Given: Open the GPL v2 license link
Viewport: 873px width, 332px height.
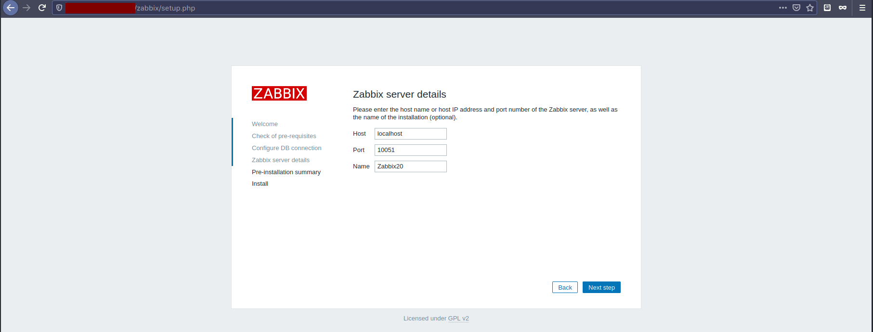Looking at the screenshot, I should click(458, 319).
